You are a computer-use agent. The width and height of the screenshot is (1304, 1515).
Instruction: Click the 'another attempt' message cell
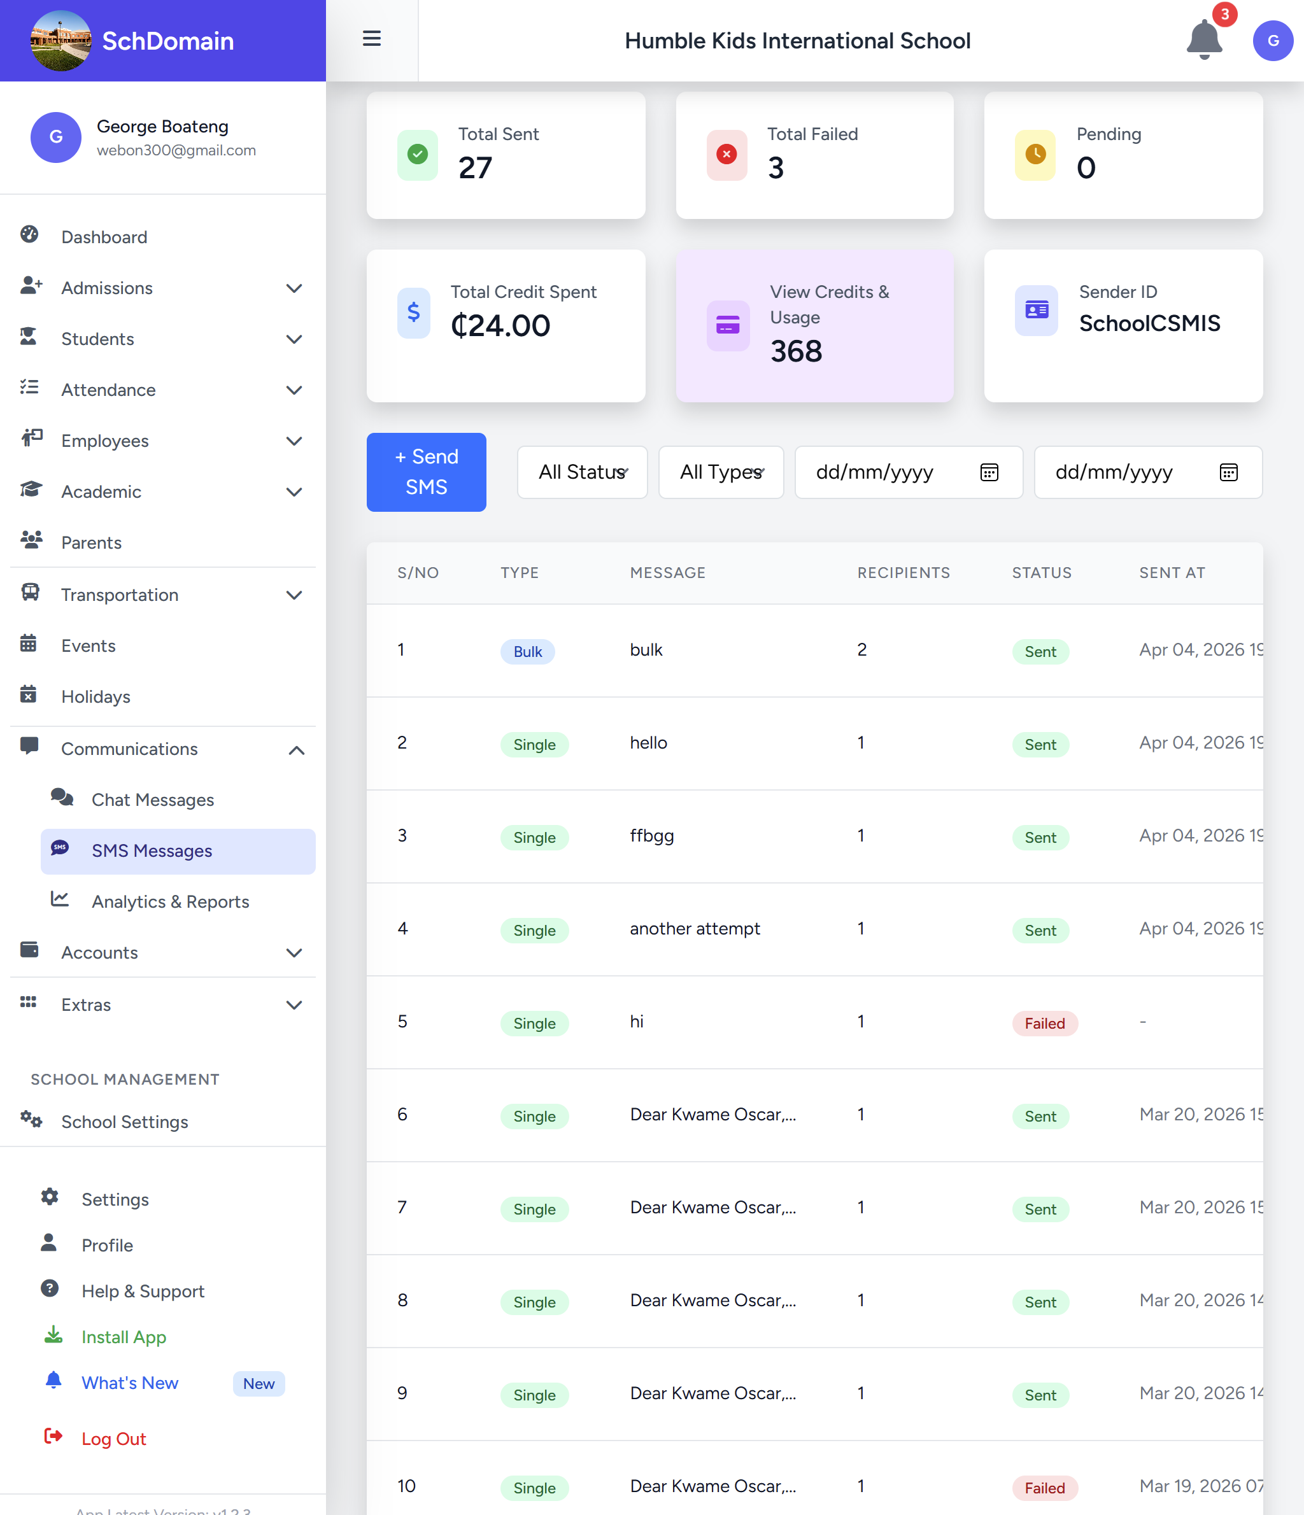[x=695, y=929]
